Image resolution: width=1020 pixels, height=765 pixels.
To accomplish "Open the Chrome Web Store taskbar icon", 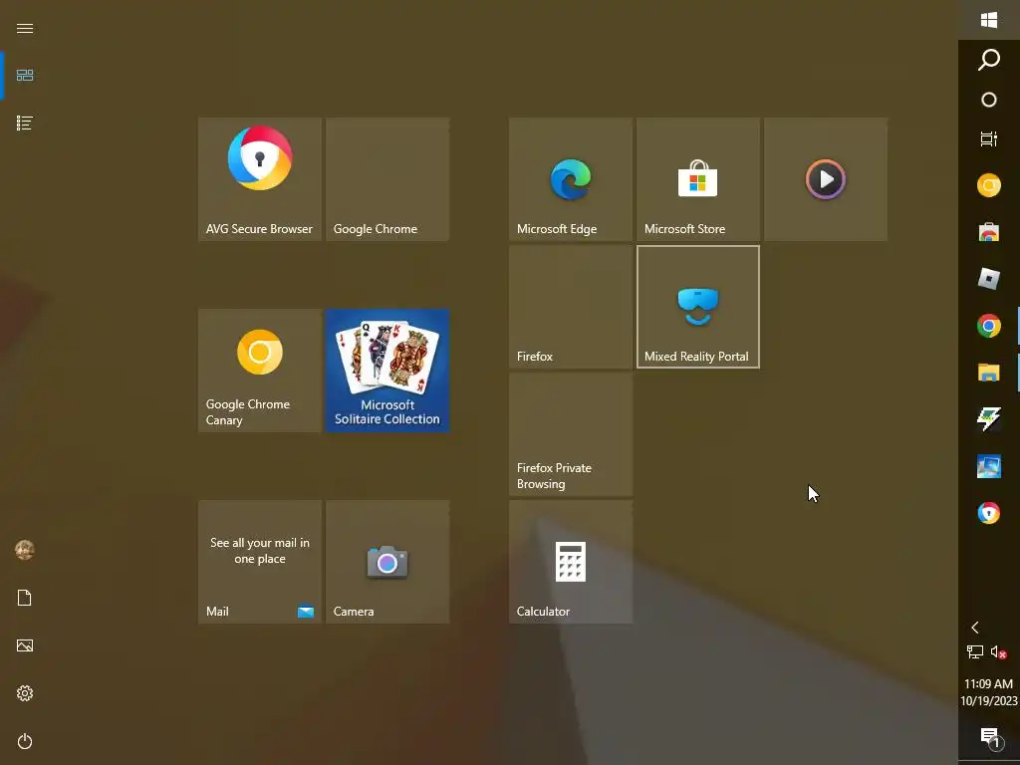I will click(989, 232).
